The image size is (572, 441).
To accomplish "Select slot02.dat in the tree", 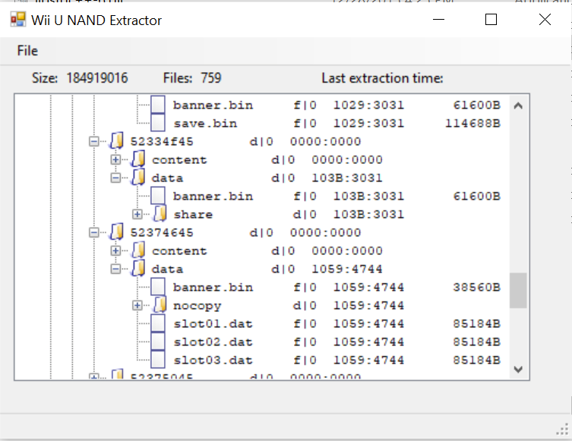I will [213, 342].
